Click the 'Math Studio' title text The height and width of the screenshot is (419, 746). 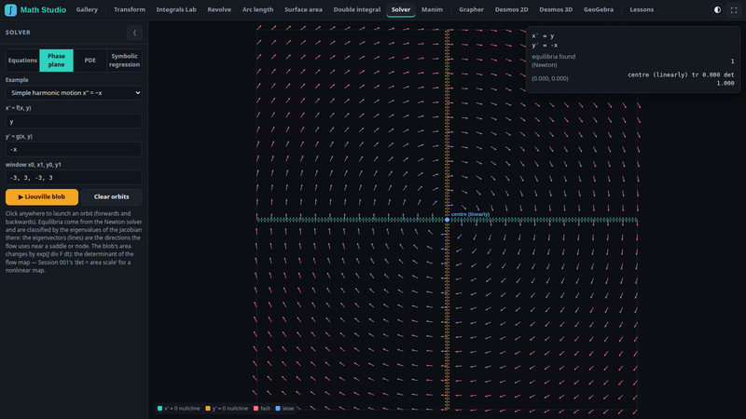click(43, 9)
